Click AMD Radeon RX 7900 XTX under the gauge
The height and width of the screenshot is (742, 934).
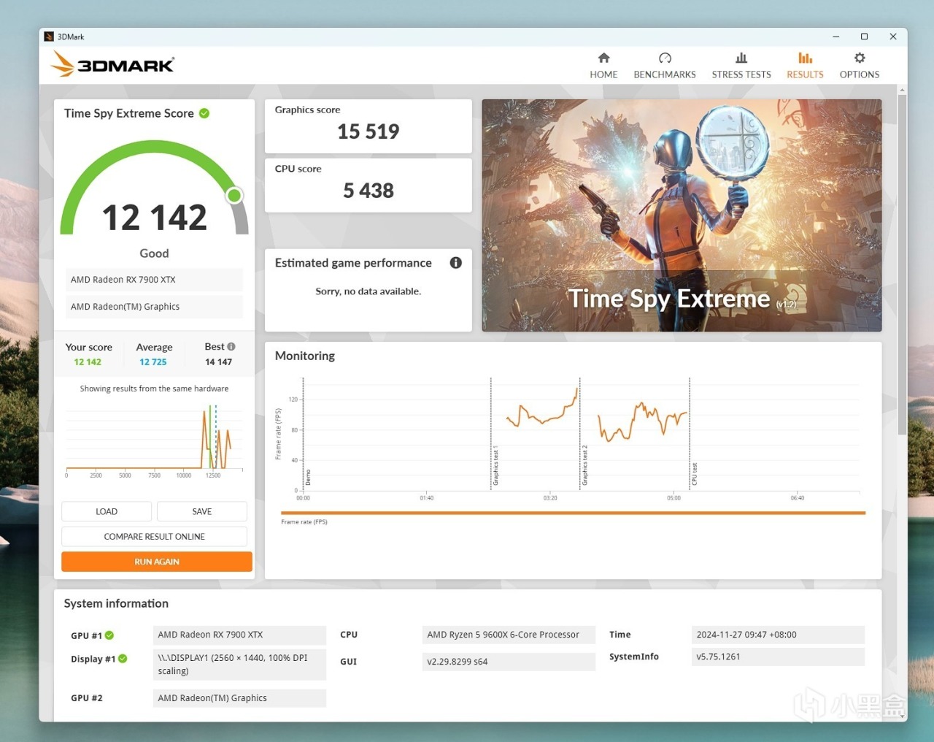154,280
